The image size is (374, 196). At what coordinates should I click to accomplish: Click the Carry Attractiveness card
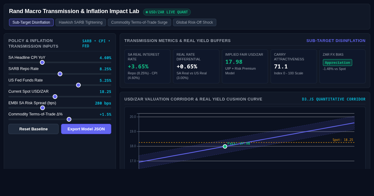(294, 66)
